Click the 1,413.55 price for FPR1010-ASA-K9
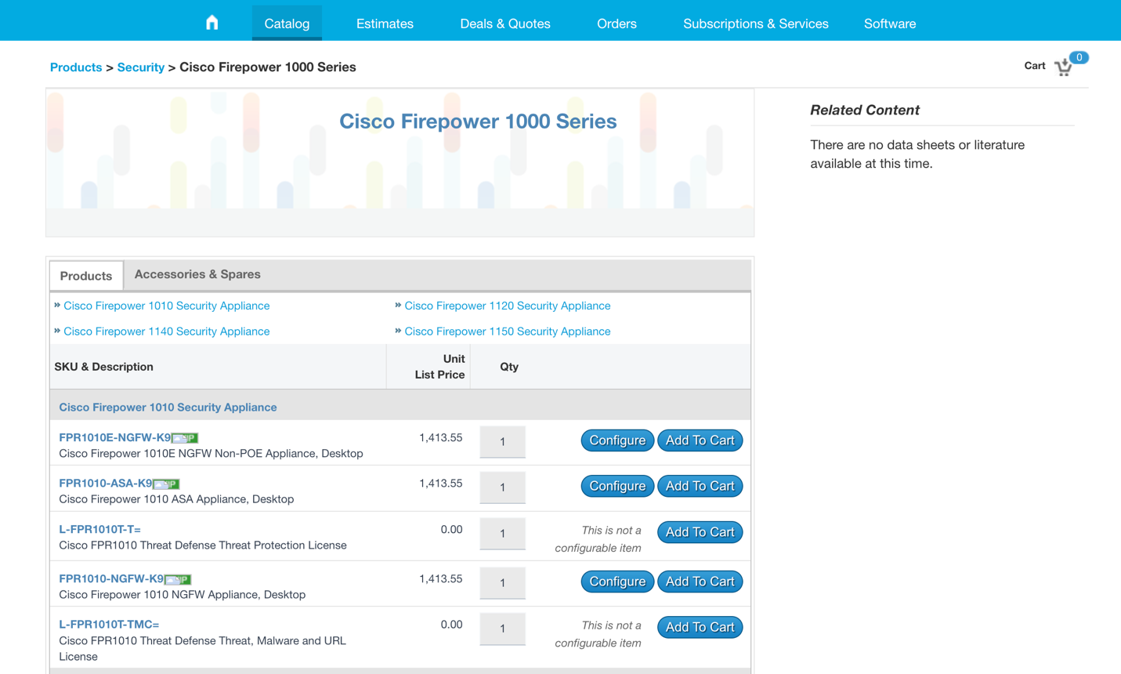Screen dimensions: 1121x674 click(440, 484)
